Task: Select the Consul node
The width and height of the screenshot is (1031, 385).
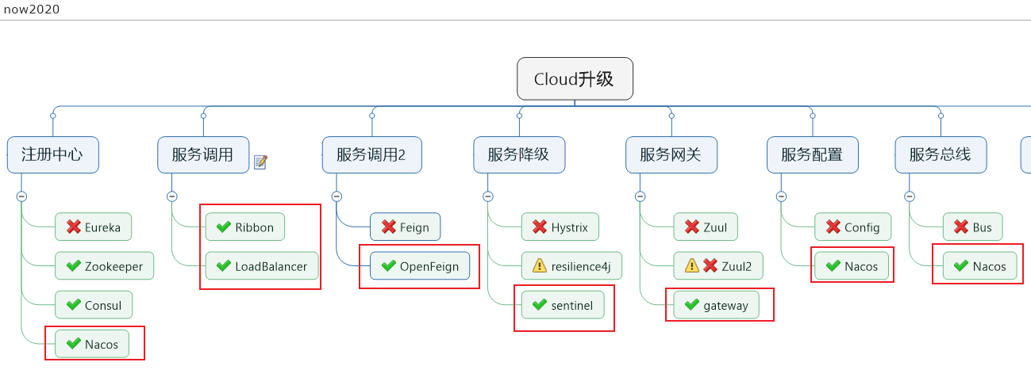Action: [x=94, y=305]
